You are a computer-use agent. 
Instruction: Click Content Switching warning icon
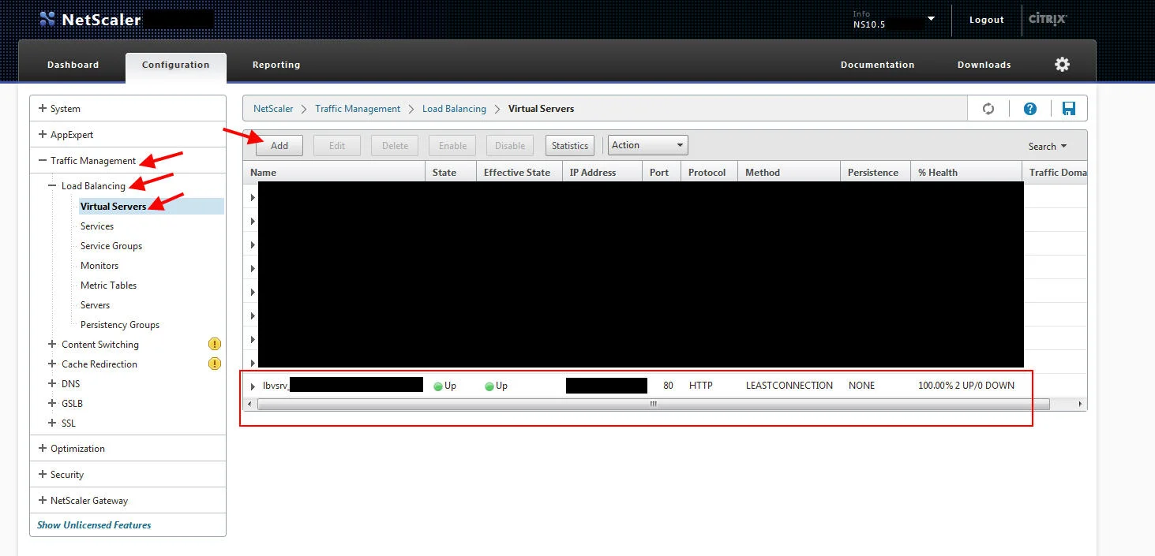pyautogui.click(x=214, y=344)
